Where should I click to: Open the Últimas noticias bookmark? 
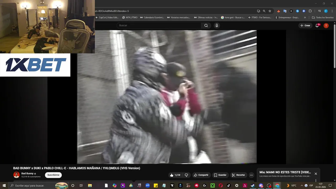206,18
